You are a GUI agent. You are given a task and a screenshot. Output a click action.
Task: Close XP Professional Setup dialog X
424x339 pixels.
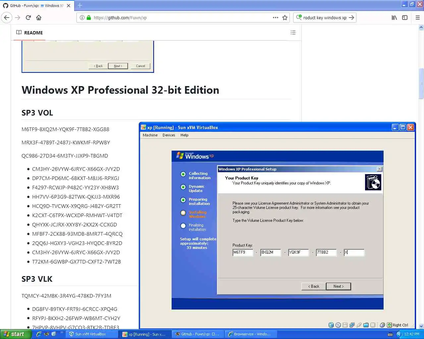click(380, 169)
